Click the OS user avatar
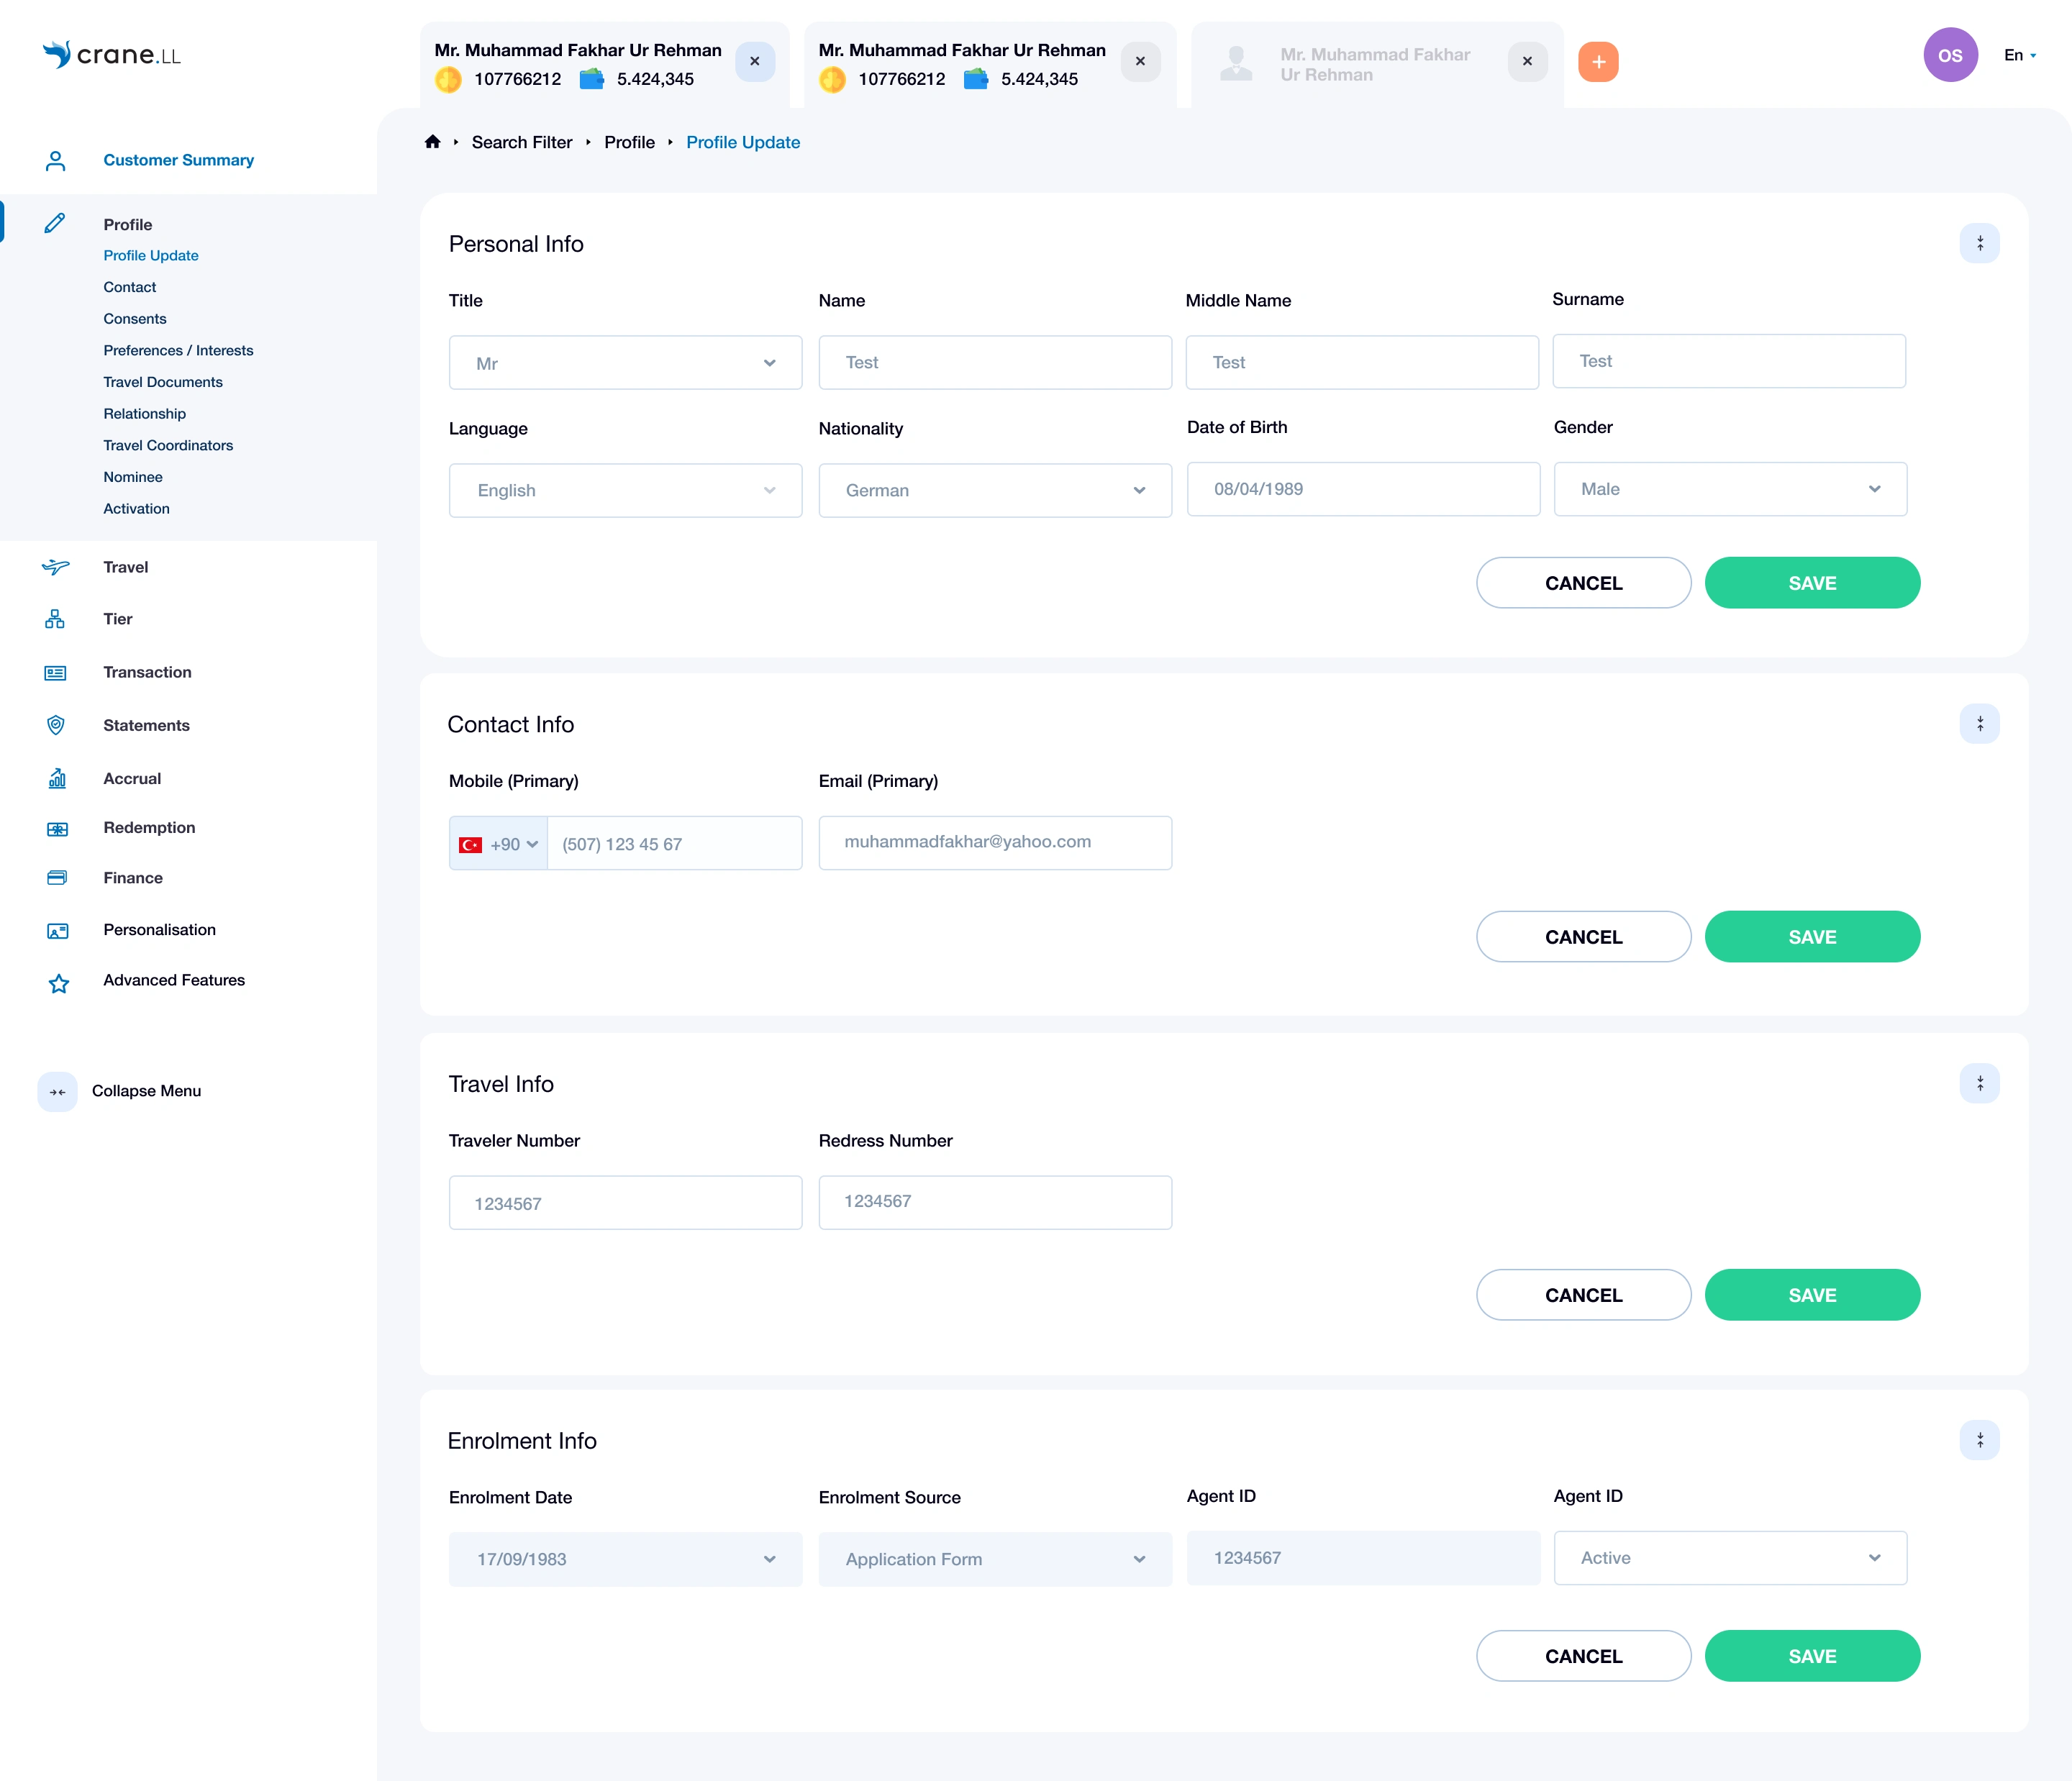 (x=1949, y=56)
